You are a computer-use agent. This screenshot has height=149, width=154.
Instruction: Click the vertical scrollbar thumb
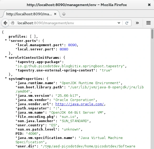(152, 34)
